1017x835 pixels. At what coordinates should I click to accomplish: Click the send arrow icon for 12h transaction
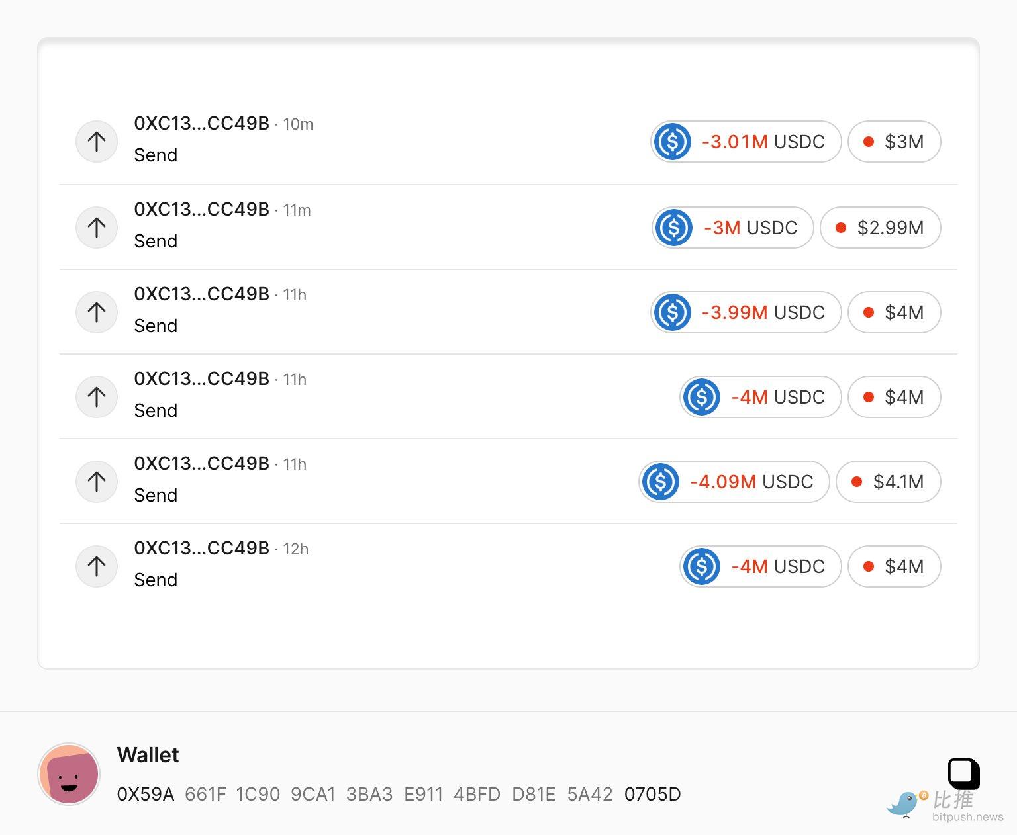[97, 566]
